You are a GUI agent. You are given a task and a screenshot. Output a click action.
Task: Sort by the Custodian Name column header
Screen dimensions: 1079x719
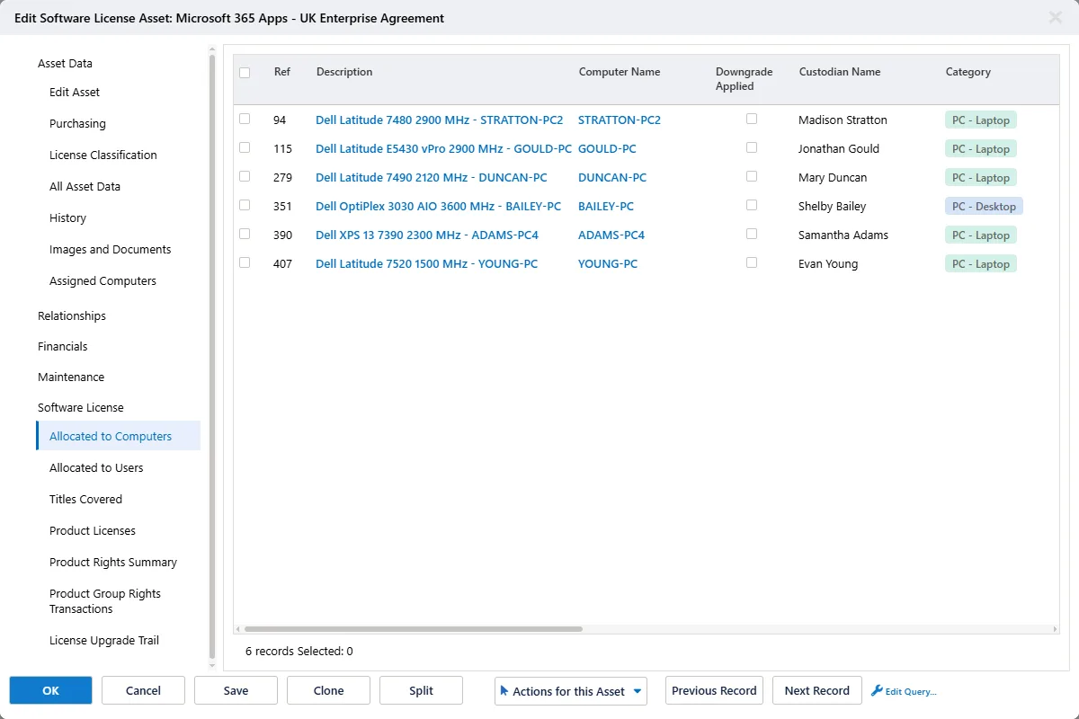pyautogui.click(x=840, y=72)
